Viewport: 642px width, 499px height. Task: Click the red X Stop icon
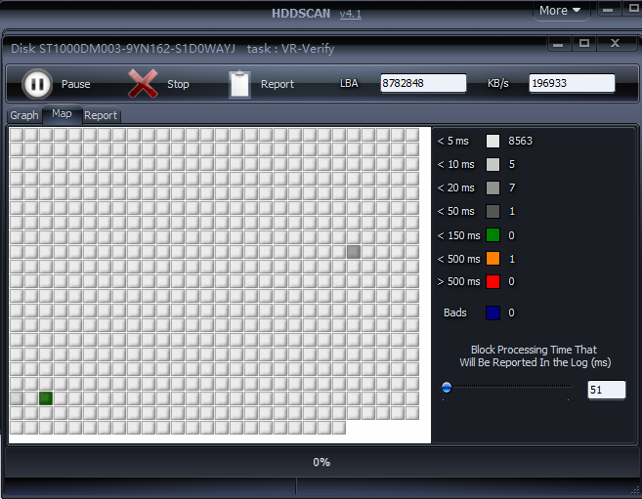[143, 84]
